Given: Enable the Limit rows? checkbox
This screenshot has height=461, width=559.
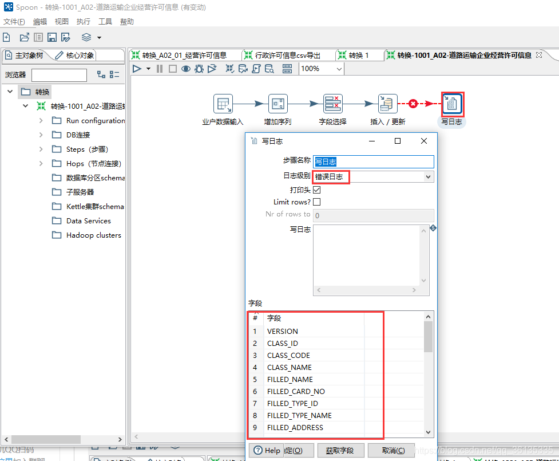Looking at the screenshot, I should (x=316, y=202).
